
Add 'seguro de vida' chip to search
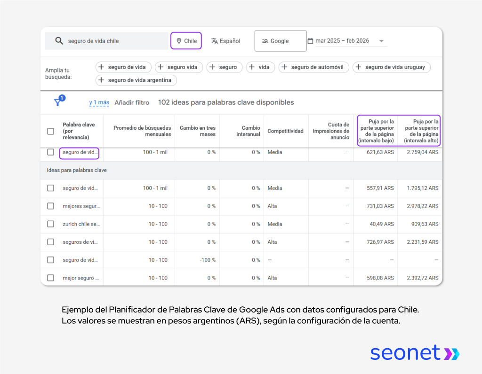(x=123, y=67)
